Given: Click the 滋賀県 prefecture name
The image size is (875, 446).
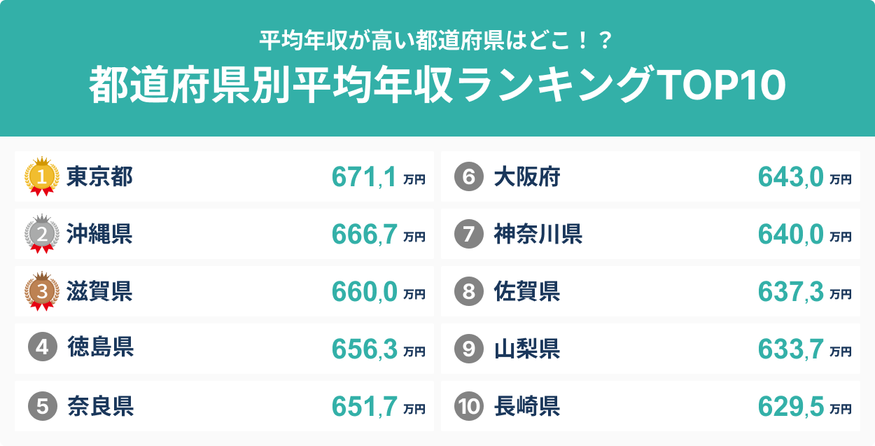Looking at the screenshot, I should (99, 291).
